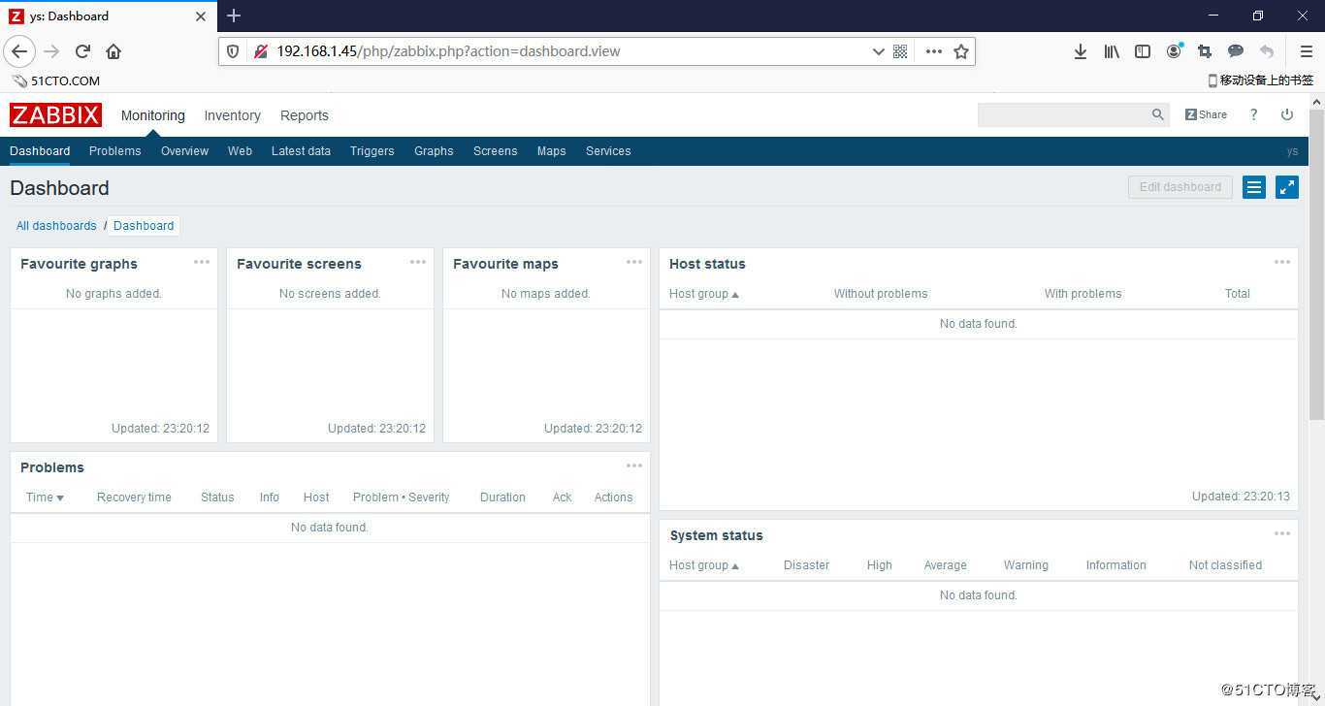Open the dashboard actions list icon
The height and width of the screenshot is (706, 1325).
(x=1254, y=187)
